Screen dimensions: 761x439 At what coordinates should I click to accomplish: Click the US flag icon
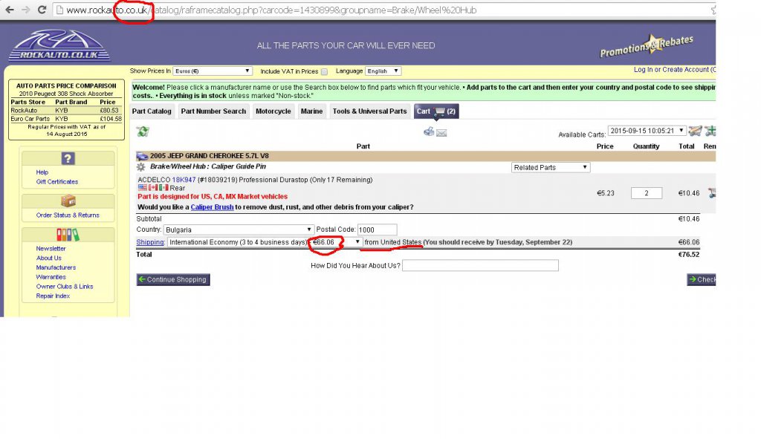(x=142, y=188)
